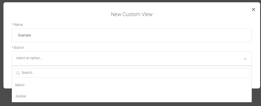Viewport: 261px width, 106px height.
Task: Click the magnifier icon in search box
Action: pos(18,73)
